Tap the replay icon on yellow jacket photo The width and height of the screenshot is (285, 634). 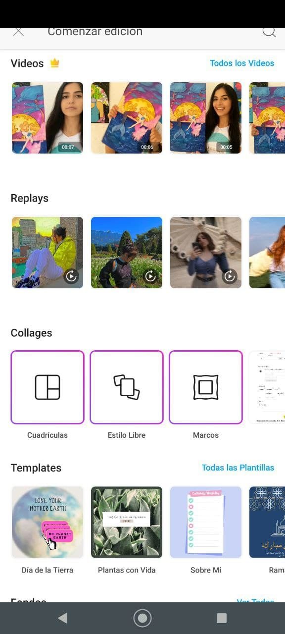pos(72,276)
